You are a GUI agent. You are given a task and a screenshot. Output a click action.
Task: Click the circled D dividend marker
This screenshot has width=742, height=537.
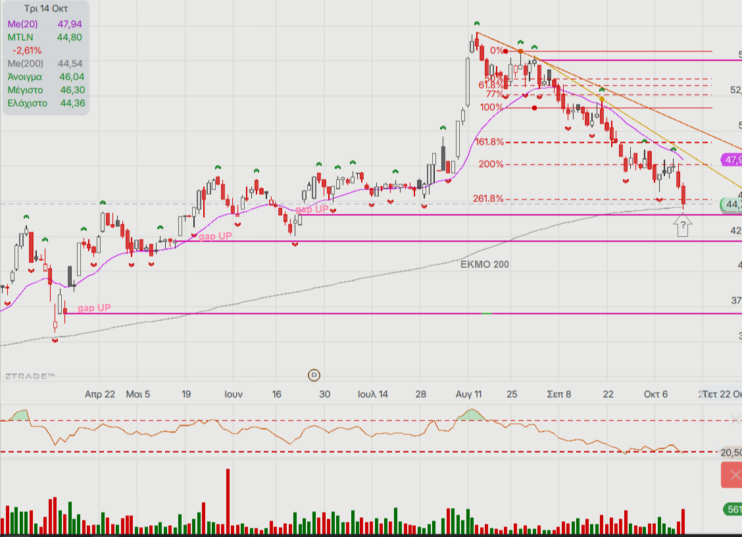[314, 375]
